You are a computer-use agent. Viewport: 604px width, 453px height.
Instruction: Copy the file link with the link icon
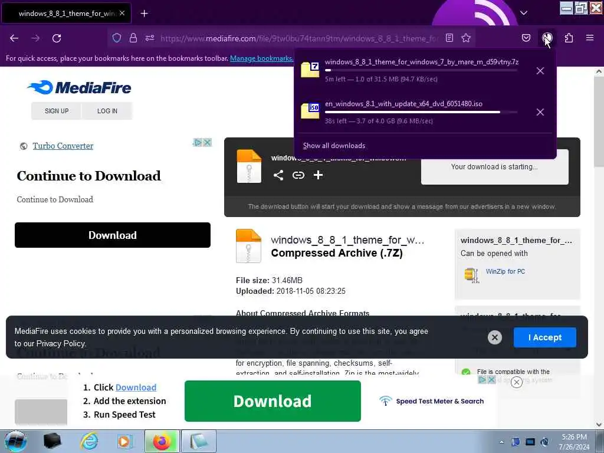coord(298,175)
